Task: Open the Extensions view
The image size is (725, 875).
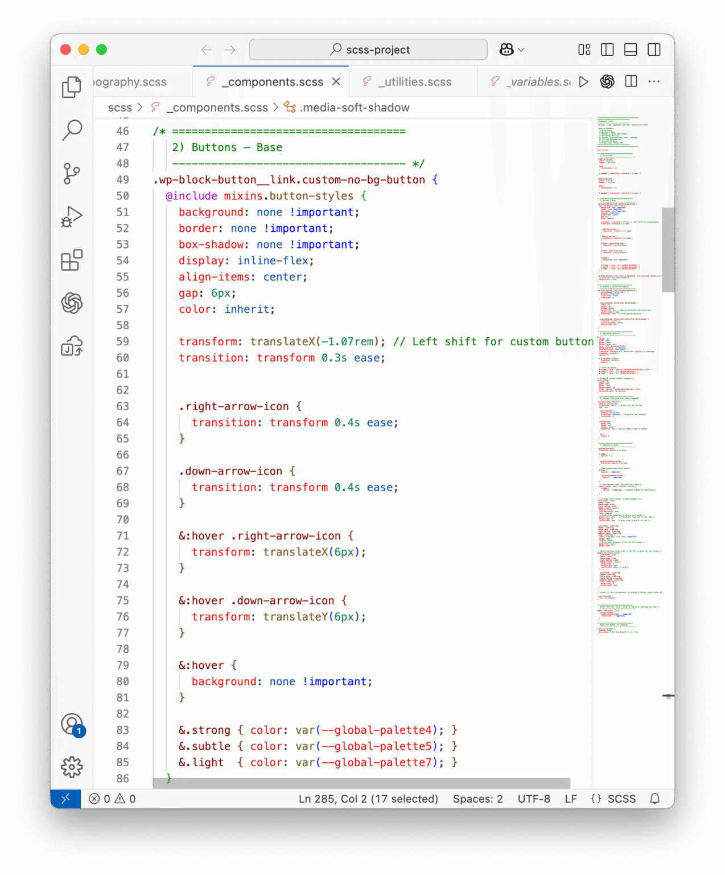Action: click(72, 260)
